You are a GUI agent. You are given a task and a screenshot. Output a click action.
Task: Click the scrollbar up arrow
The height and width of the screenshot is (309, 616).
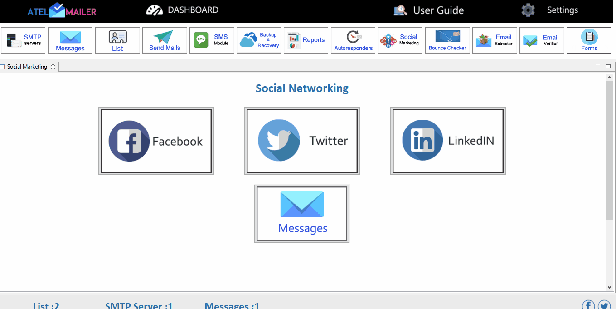click(x=609, y=78)
